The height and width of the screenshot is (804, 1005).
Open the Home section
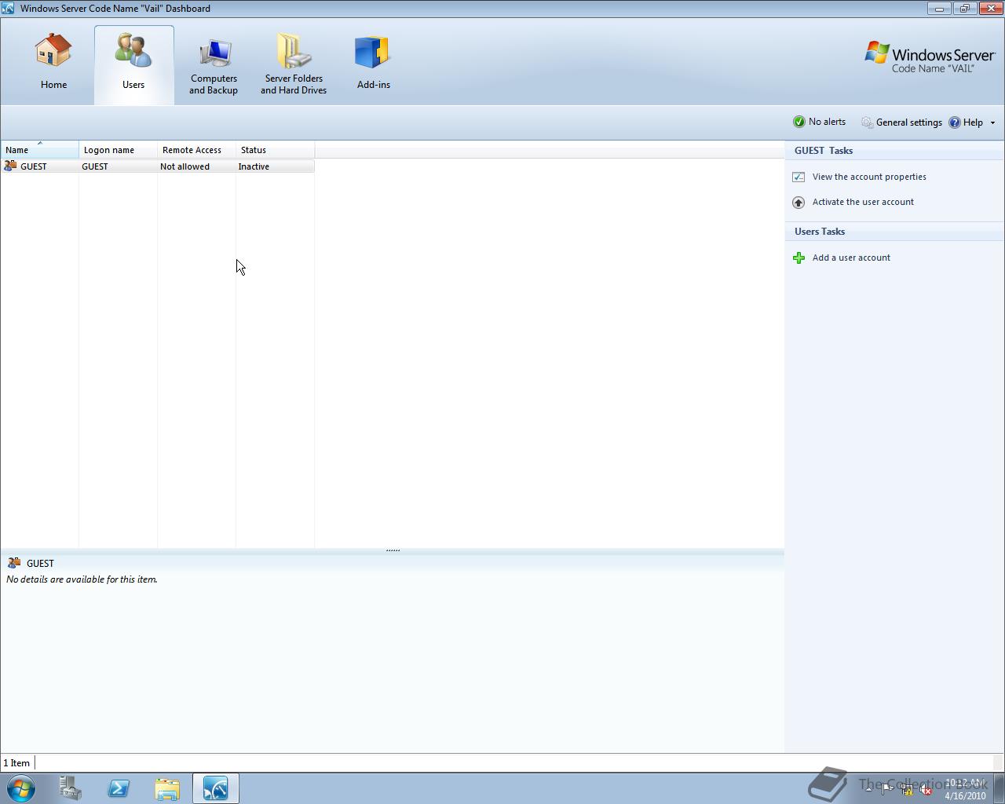[53, 63]
